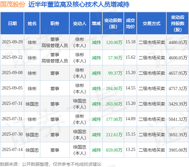Image resolution: width=189 pixels, height=167 pixels.
Task: Click the 变动后持股数(股) column header
Action: coord(178,24)
